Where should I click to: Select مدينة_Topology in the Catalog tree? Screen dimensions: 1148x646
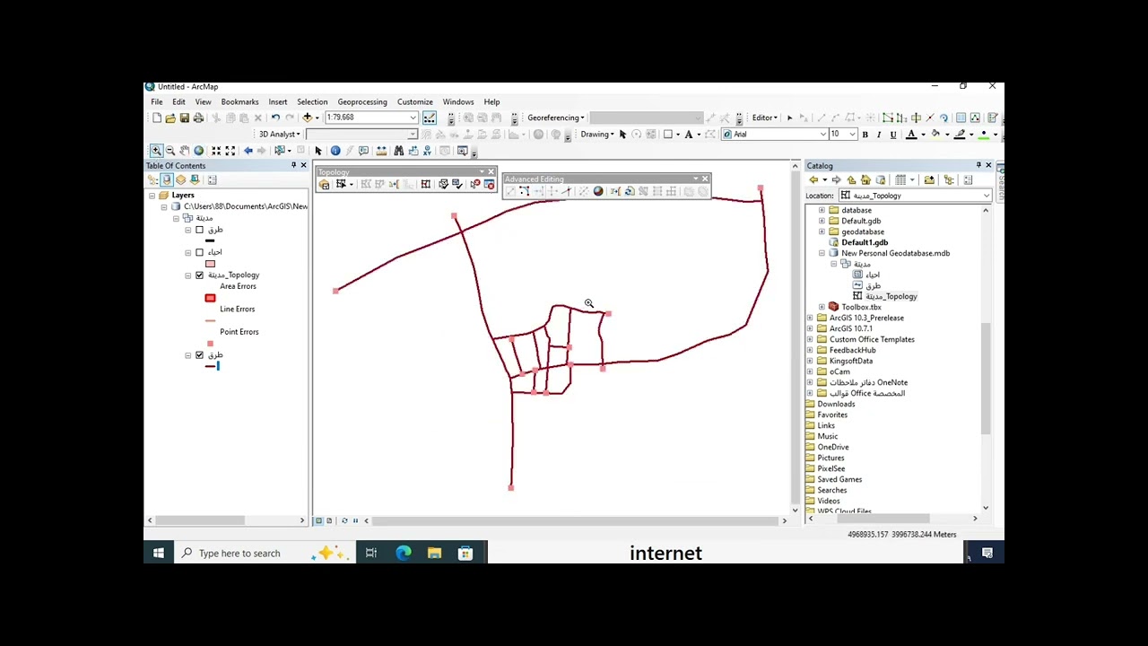pos(891,296)
